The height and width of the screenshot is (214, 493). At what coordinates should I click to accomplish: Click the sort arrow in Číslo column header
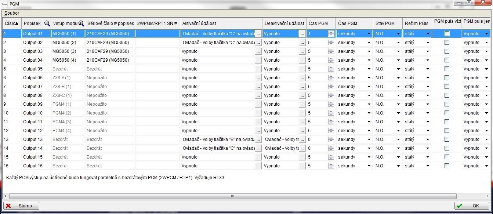coord(17,23)
